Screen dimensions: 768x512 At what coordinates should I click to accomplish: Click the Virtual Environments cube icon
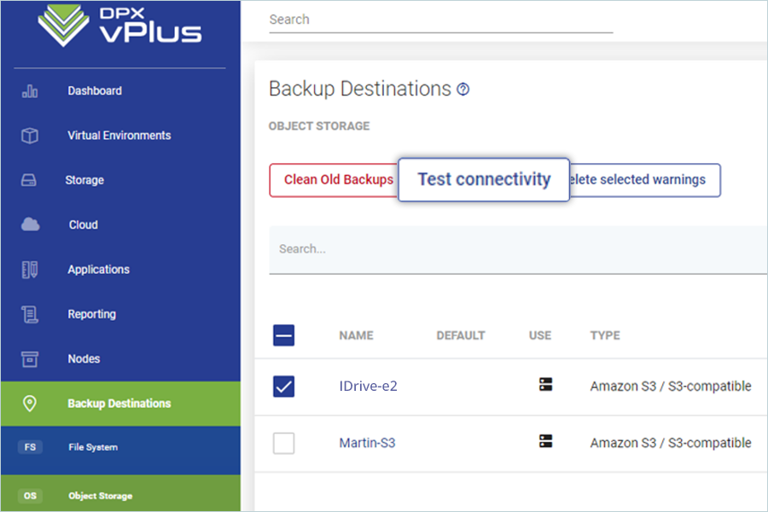tap(30, 136)
